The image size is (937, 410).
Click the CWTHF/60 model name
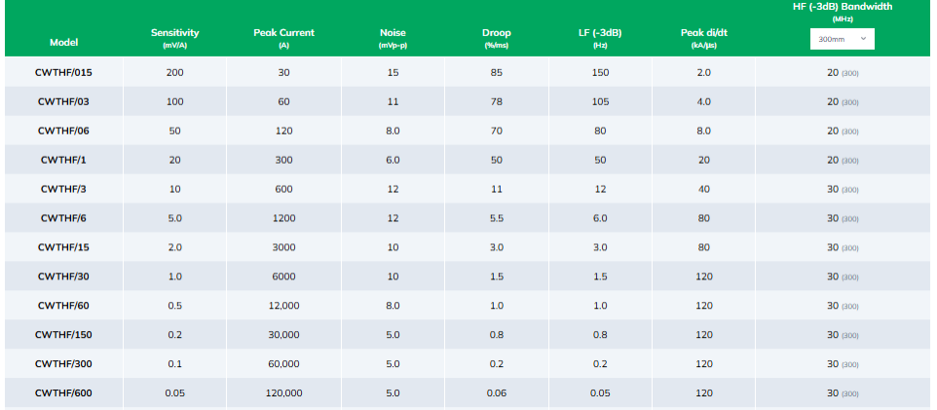point(64,305)
